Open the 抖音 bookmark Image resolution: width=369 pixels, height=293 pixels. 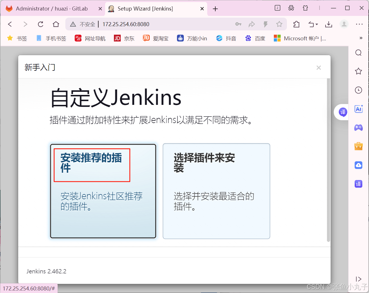tap(226, 38)
